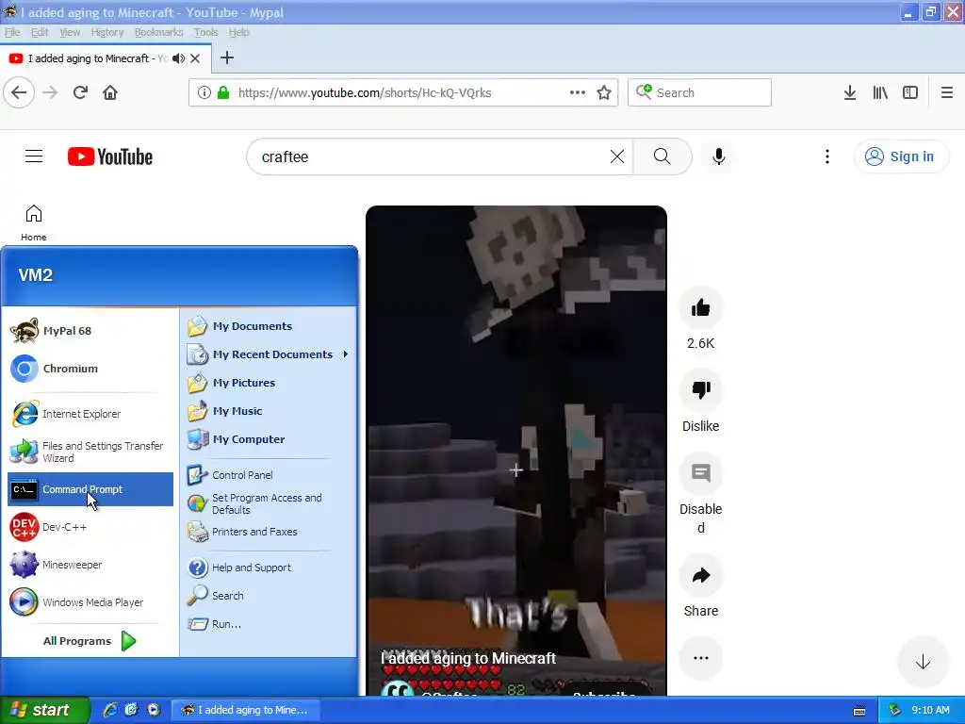The width and height of the screenshot is (965, 724).
Task: Launch Chromium from Start menu
Action: (90, 369)
